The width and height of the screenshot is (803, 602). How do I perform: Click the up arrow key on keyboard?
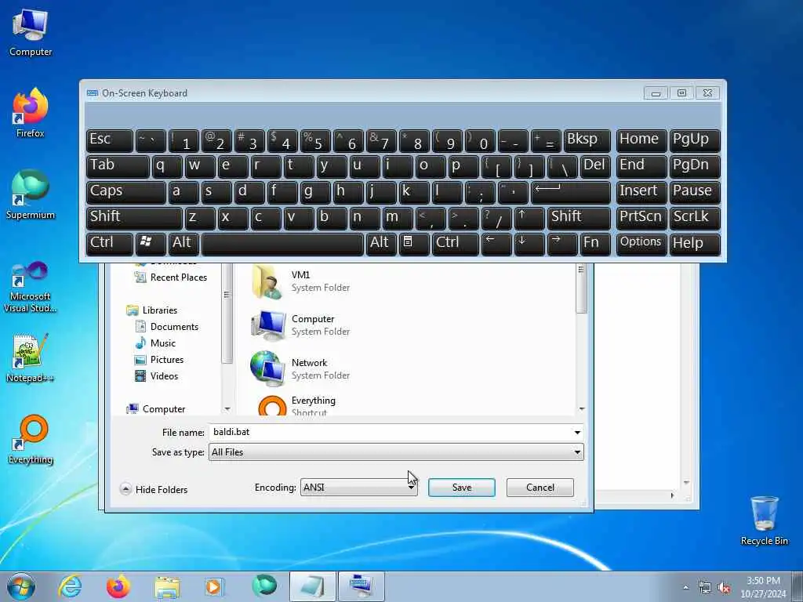[x=529, y=218]
